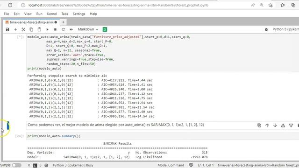Viewport: 299px width, 168px height.
Task: Open the Edit menu
Action: point(17,14)
